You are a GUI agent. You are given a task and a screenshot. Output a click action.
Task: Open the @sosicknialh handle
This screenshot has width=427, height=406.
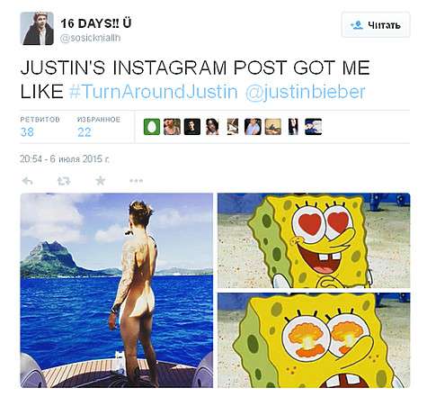click(x=91, y=39)
